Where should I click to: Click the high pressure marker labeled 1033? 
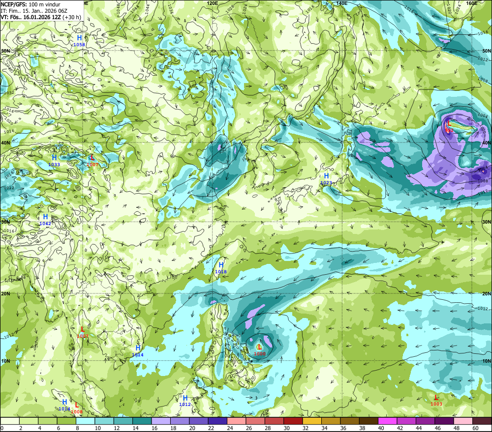pos(54,160)
